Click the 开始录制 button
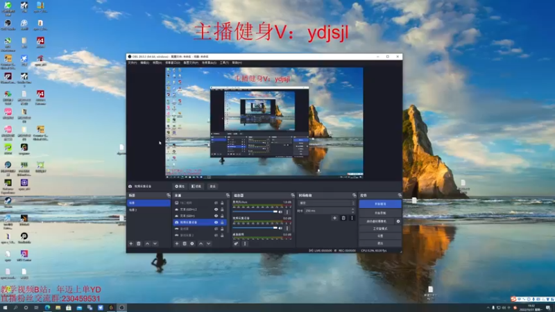The width and height of the screenshot is (555, 312). click(380, 213)
